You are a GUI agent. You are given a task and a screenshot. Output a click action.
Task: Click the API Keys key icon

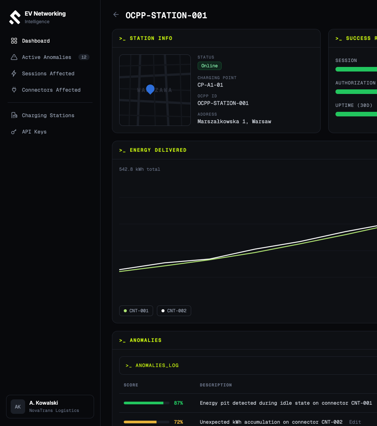[14, 132]
